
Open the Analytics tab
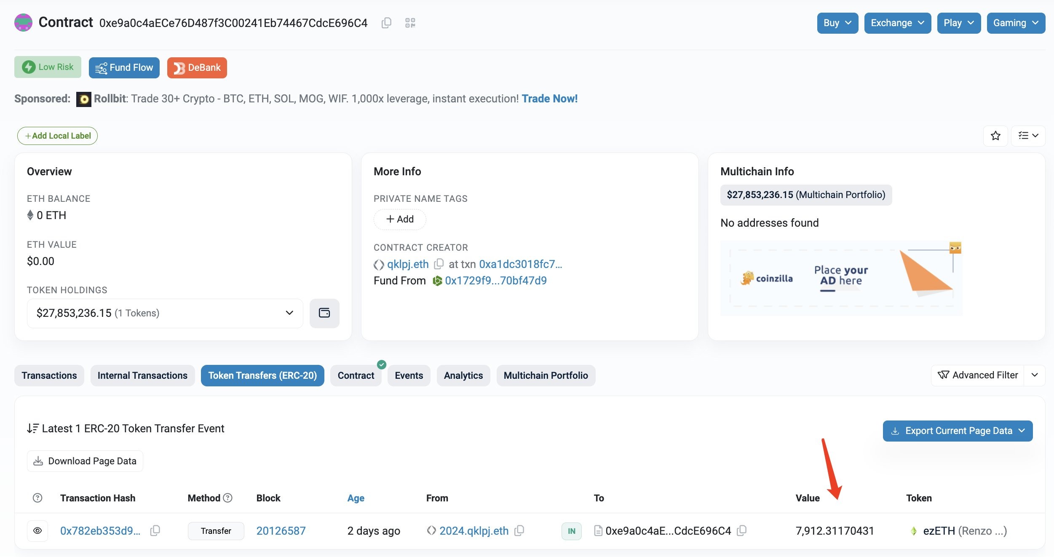463,375
